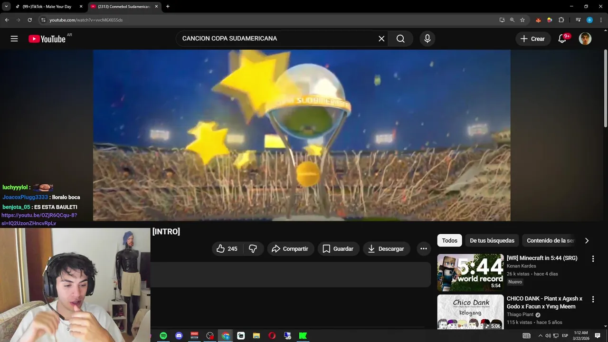Open more actions three-dot menu

424,249
